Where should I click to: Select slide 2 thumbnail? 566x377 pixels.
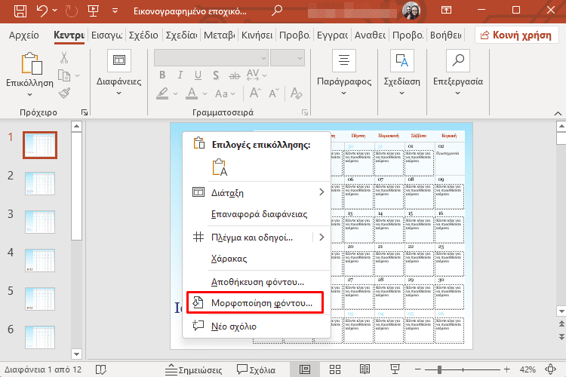click(x=40, y=183)
